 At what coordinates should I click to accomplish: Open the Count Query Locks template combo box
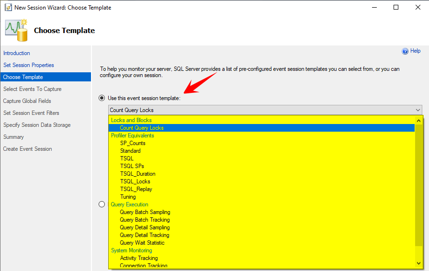click(265, 110)
